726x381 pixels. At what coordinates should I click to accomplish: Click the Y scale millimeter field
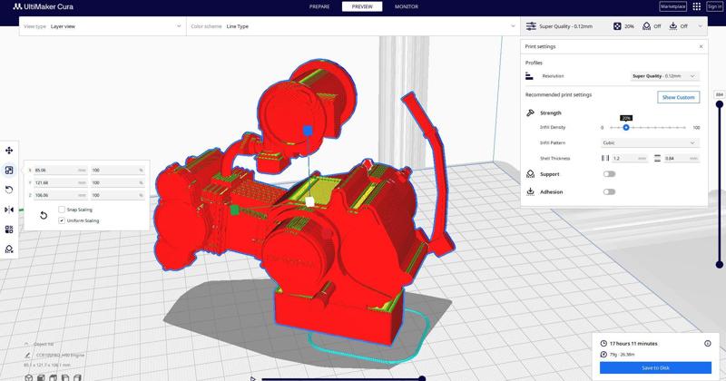coord(61,183)
